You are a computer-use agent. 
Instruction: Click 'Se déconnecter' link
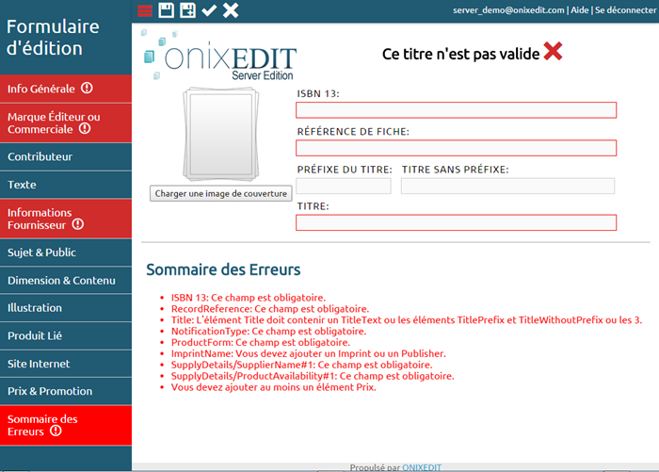(625, 10)
